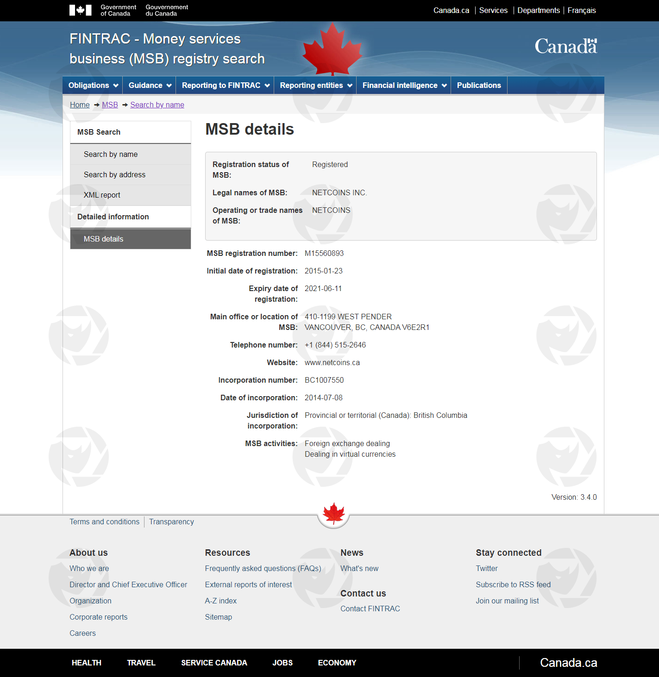Expand the Obligations dropdown menu

pos(93,85)
